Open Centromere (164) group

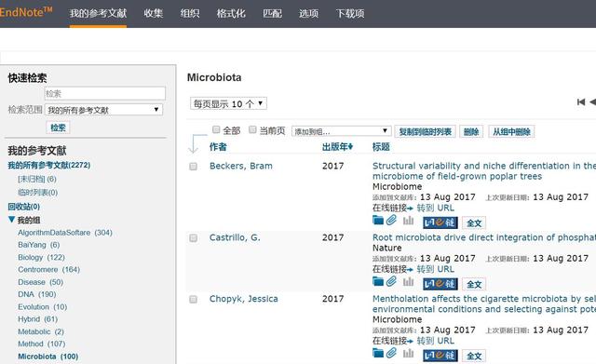[48, 269]
